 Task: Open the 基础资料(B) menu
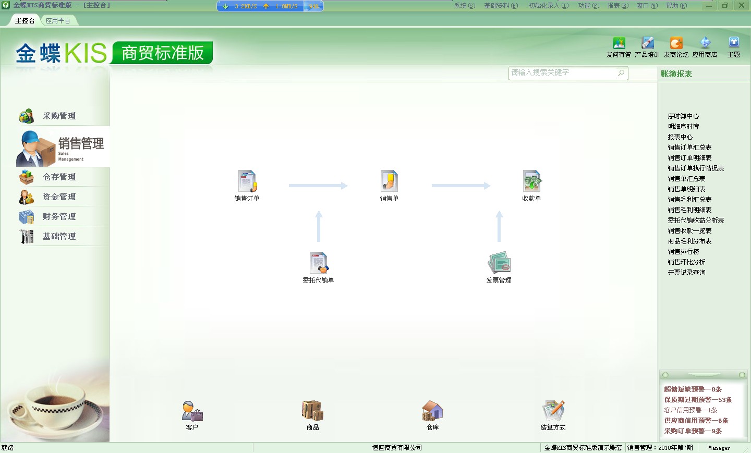point(501,6)
